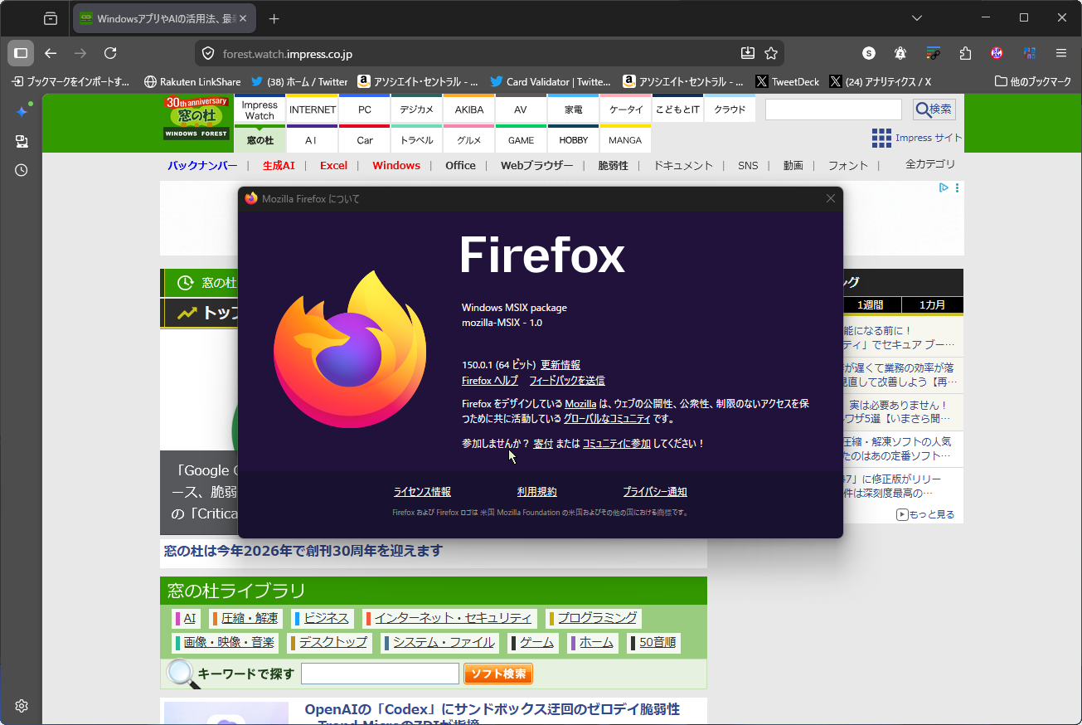Viewport: 1082px width, 725px height.
Task: Switch to the AKIBA section tab
Action: [468, 109]
